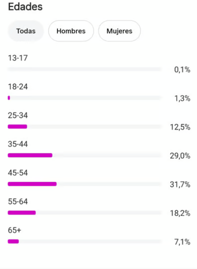The height and width of the screenshot is (269, 197).
Task: Select the Todas filter chip
Action: pos(26,31)
